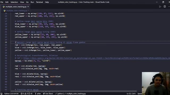Click the Python file icon on the tab
This screenshot has width=170, height=95.
coord(4,7)
